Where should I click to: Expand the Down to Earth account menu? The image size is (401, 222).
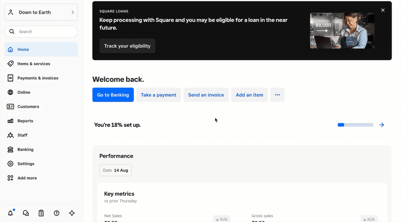(x=41, y=12)
